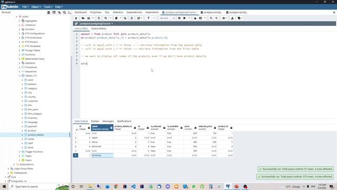Click the Save Data Changes icon
Screen dimensions: 337x190
(99, 18)
